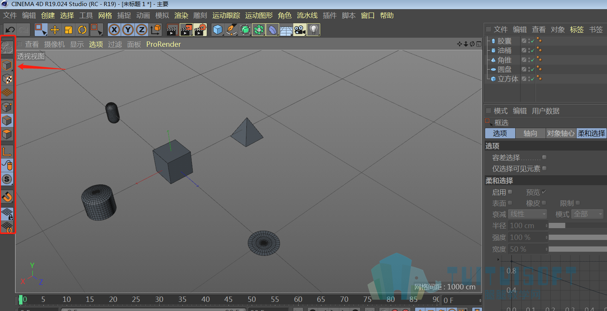The height and width of the screenshot is (311, 607).
Task: Adjust the 半径 radius slider
Action: 578,226
